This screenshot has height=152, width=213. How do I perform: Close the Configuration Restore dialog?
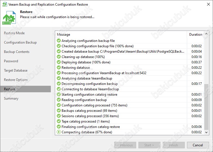pos(208,4)
